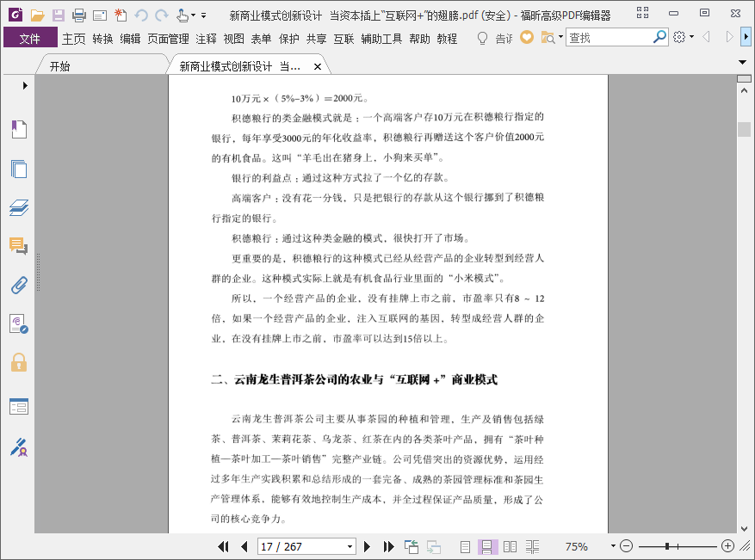Image resolution: width=755 pixels, height=560 pixels.
Task: Expand the left navigation panel arrow
Action: (x=25, y=85)
